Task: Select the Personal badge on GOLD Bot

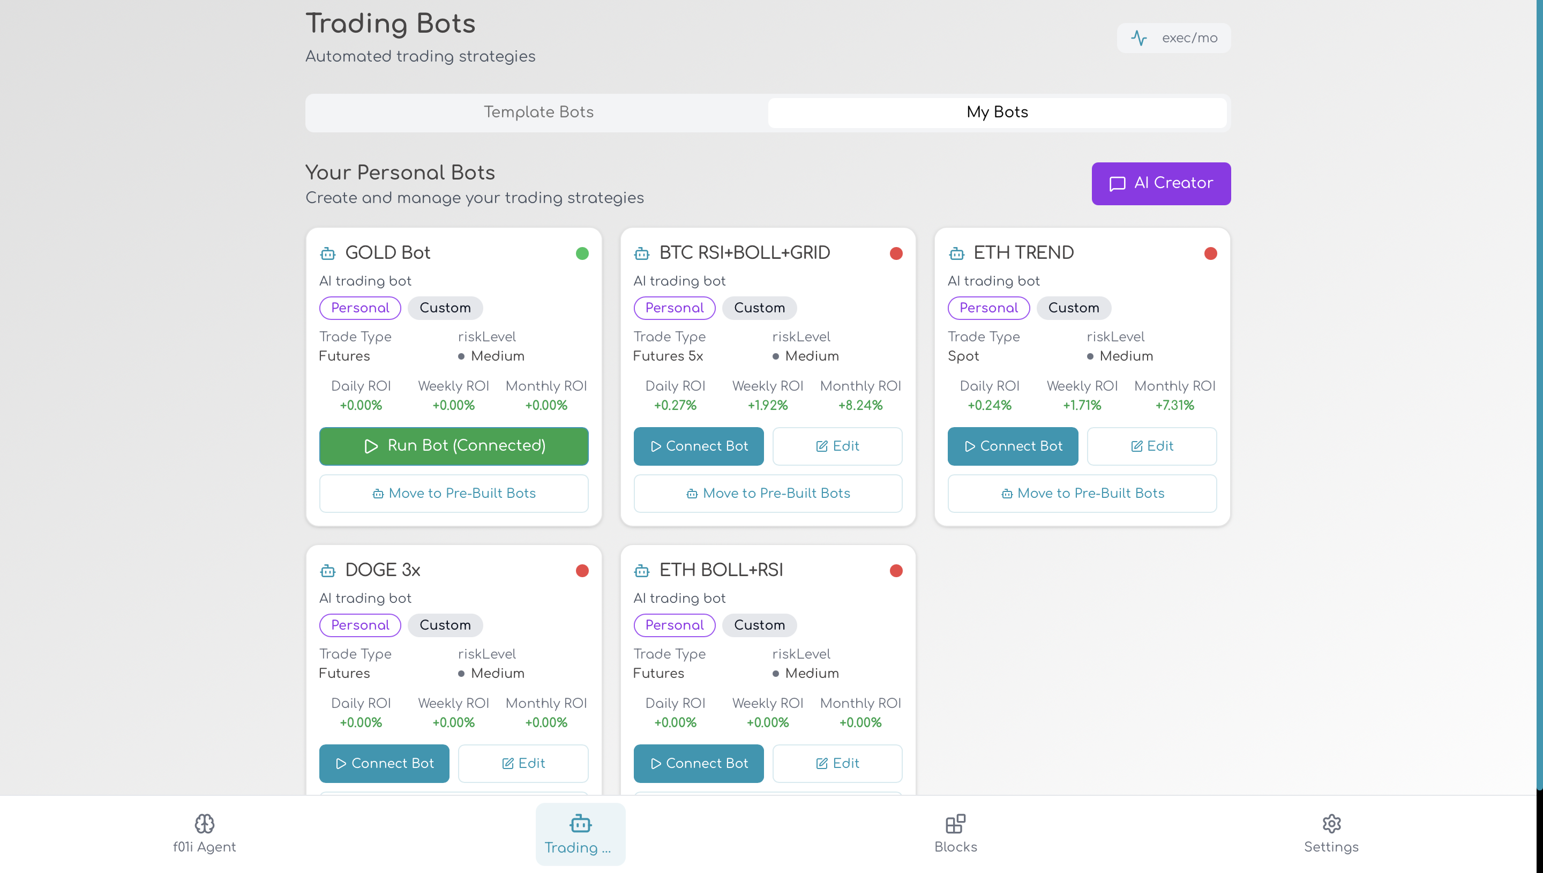Action: pos(359,308)
